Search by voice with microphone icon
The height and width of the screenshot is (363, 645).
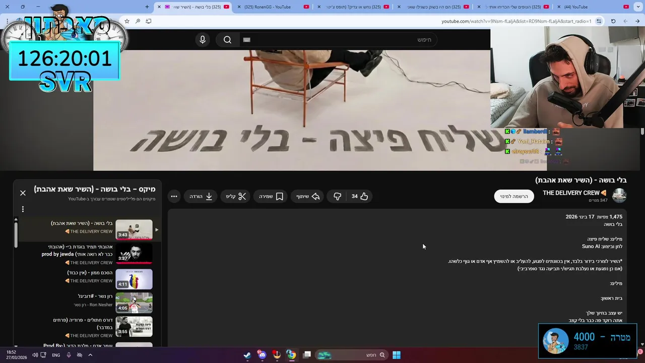(x=203, y=40)
